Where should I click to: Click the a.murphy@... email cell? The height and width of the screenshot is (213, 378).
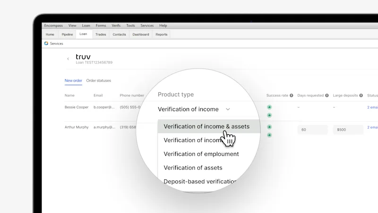tap(104, 127)
